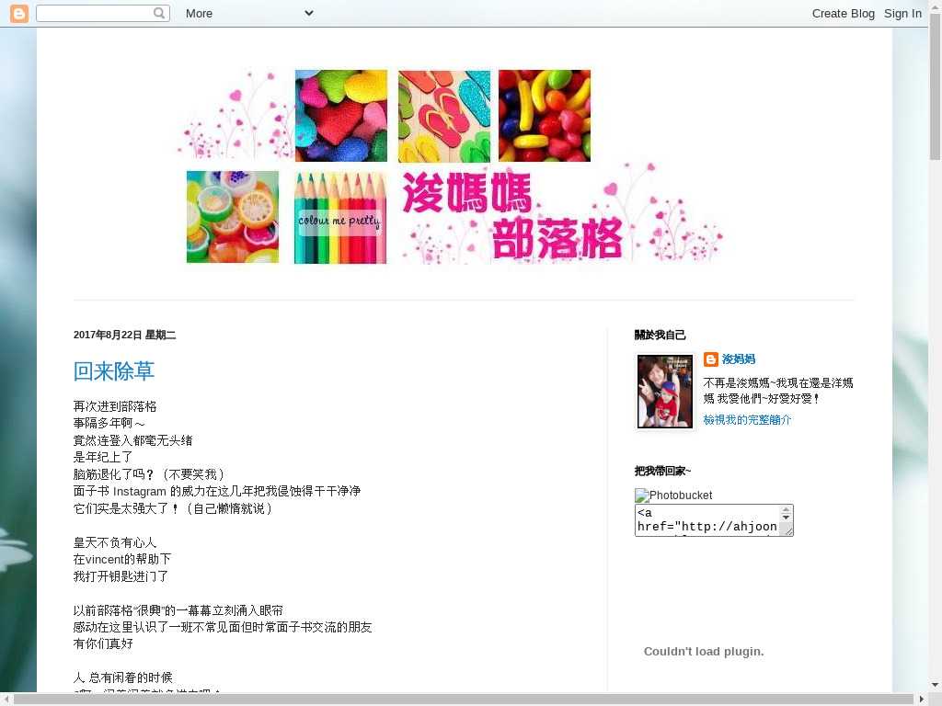
Task: Open the post title 回来除草
Action: click(x=114, y=371)
